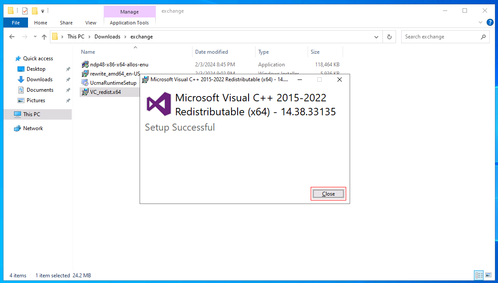Select Network in navigation pane
This screenshot has height=283, width=498.
tap(33, 128)
